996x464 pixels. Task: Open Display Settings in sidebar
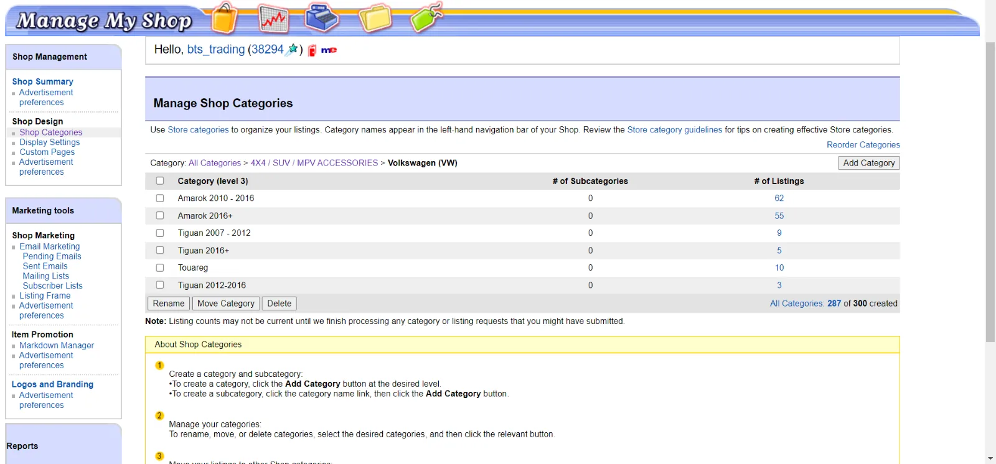49,142
